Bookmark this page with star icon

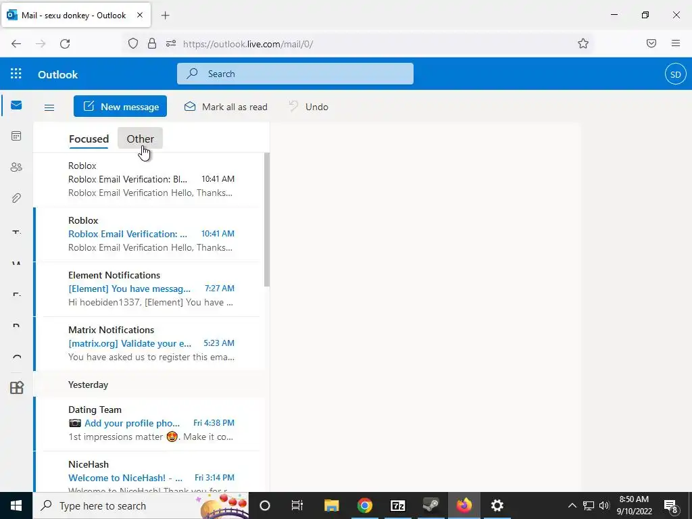583,43
